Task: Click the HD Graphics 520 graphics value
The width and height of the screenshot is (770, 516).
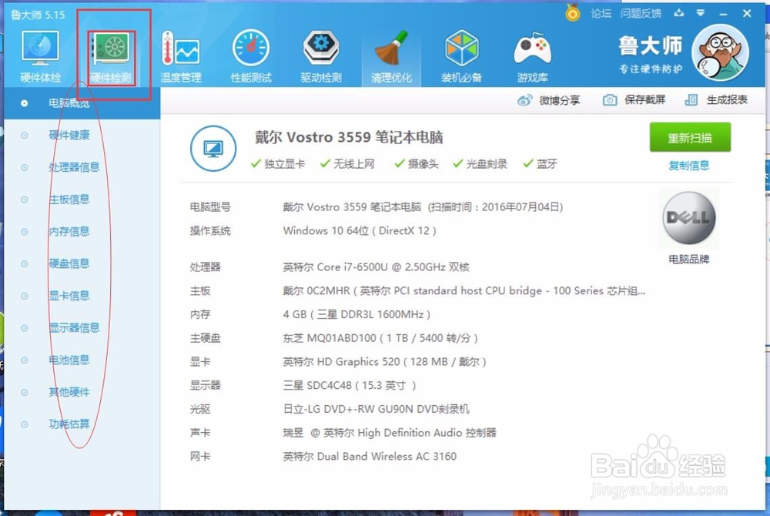Action: pos(384,362)
